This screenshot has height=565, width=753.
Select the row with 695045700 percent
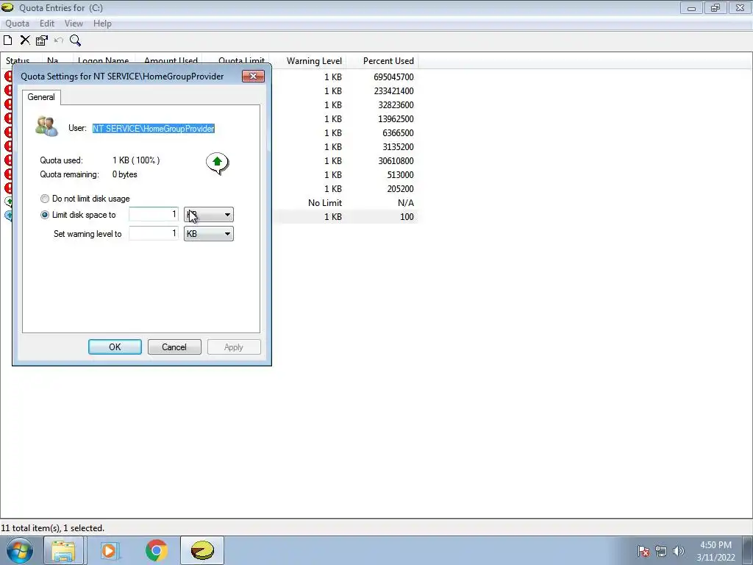tap(345, 77)
